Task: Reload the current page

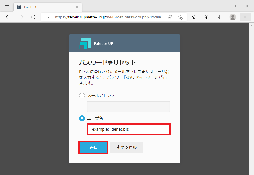Action: [x=33, y=17]
